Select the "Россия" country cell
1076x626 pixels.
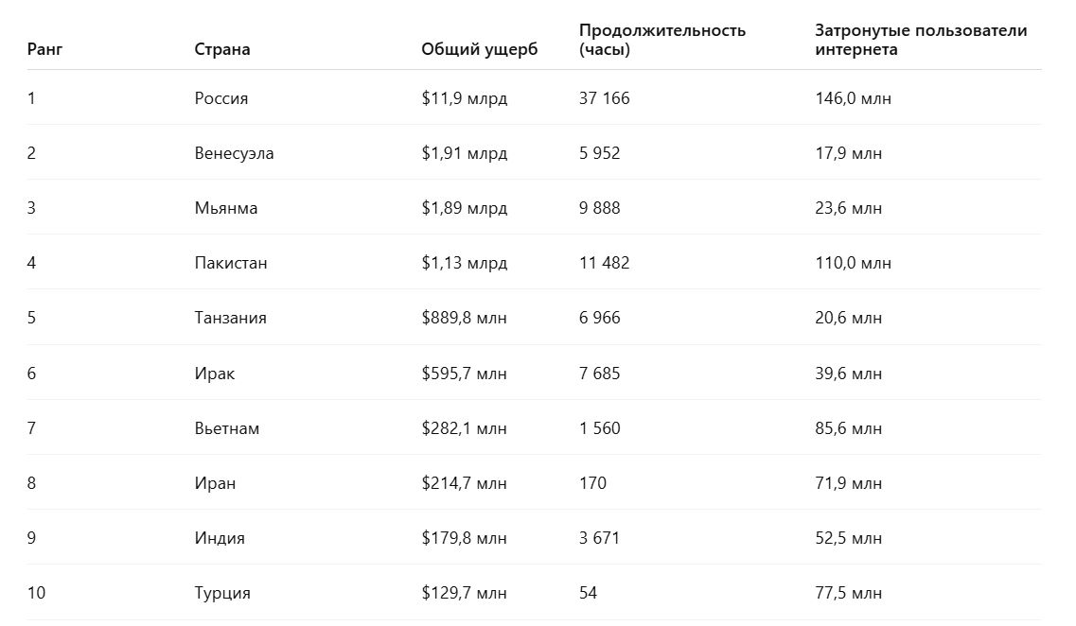[221, 98]
